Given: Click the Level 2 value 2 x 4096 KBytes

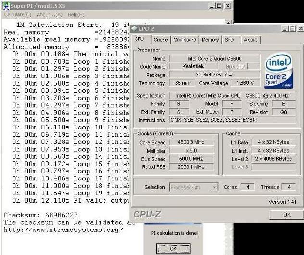Looking at the screenshot, I should point(274,159).
